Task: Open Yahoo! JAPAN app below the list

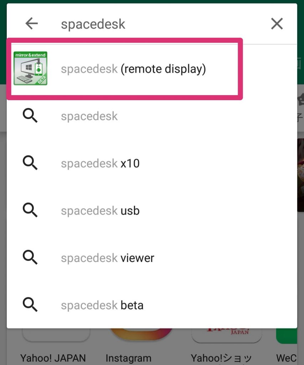Action: click(56, 335)
